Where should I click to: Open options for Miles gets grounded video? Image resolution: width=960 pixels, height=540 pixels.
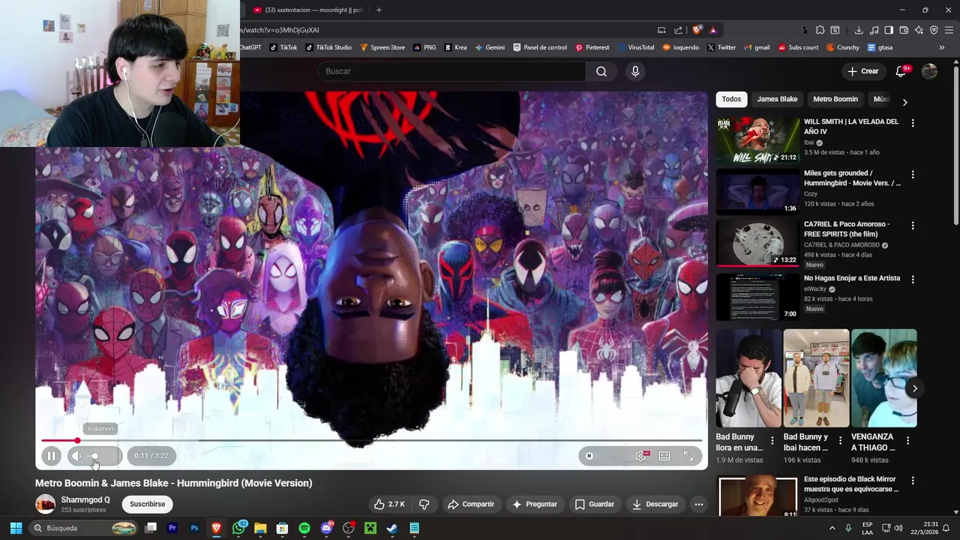pos(913,175)
